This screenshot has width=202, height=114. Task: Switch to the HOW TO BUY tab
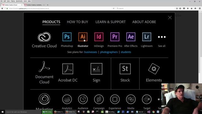78,22
